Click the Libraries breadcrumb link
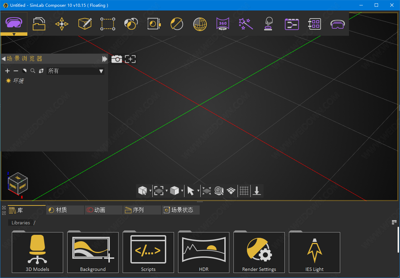This screenshot has height=278, width=400. pos(21,223)
